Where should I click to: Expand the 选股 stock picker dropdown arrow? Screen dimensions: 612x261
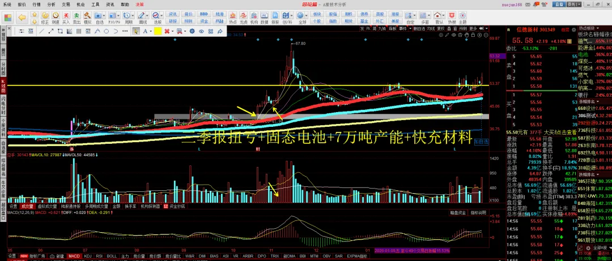[161, 15]
